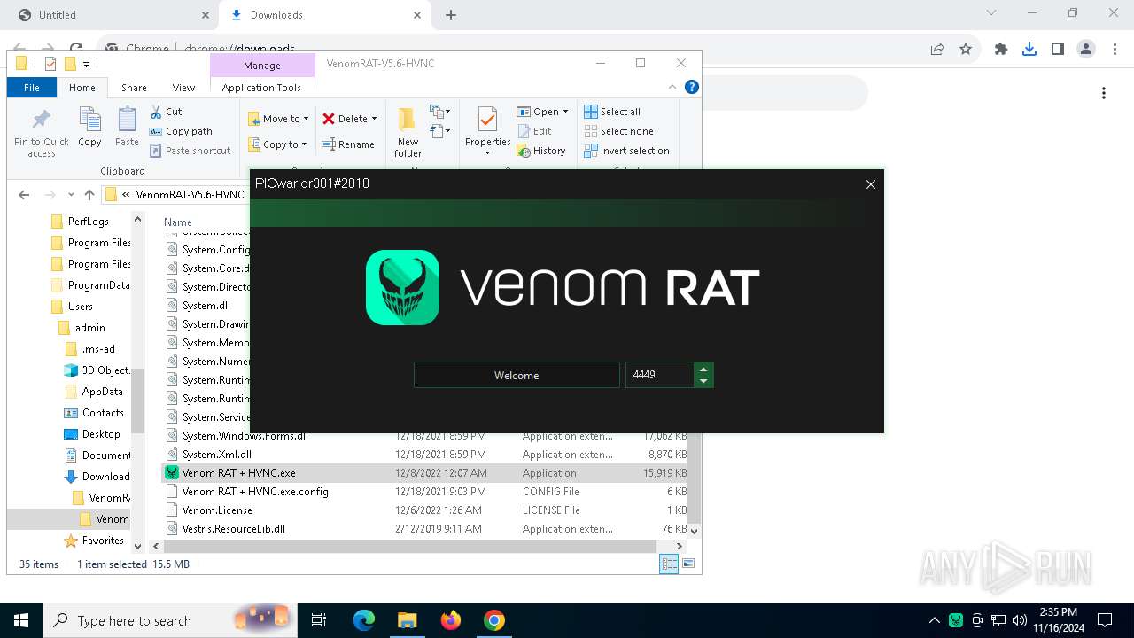Show hidden system tray icons chevron
Screen dimensions: 1134x638
coord(934,620)
